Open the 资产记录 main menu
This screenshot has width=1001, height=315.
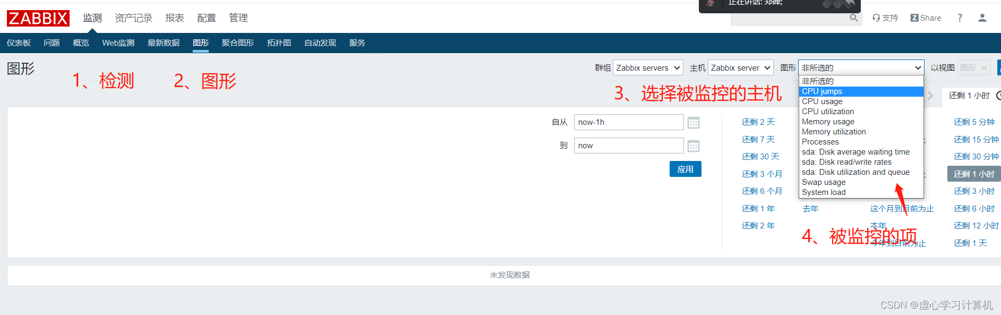coord(133,18)
